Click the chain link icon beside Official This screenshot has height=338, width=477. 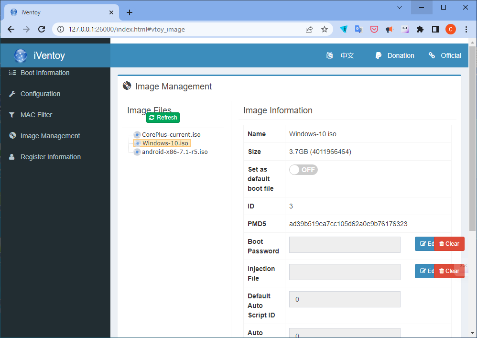coord(432,55)
